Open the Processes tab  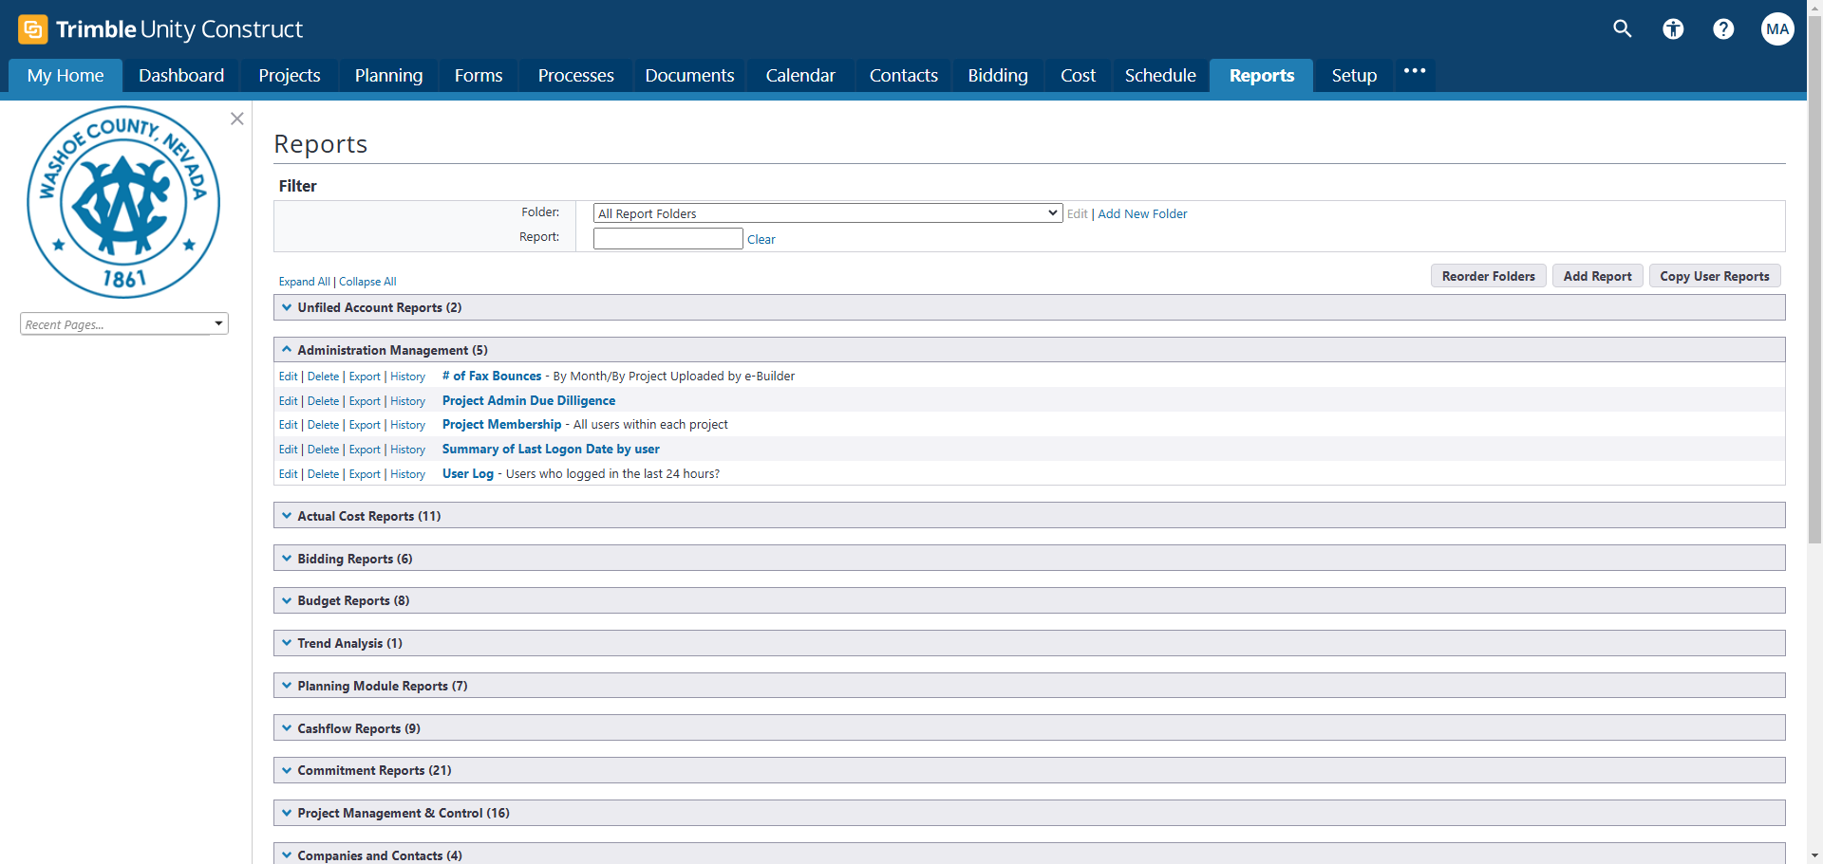click(575, 76)
